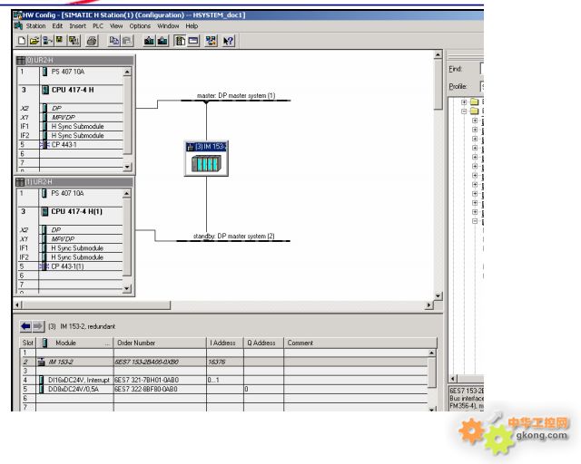Click the Q Address column header

click(x=263, y=343)
